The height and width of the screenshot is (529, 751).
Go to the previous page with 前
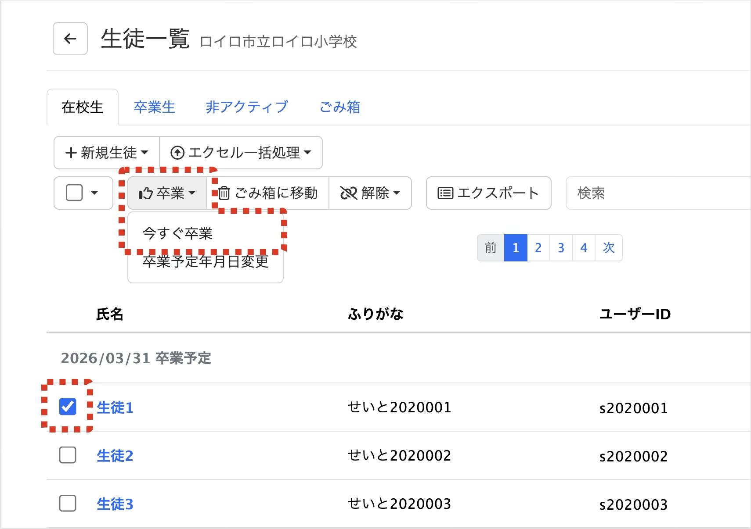click(x=491, y=248)
